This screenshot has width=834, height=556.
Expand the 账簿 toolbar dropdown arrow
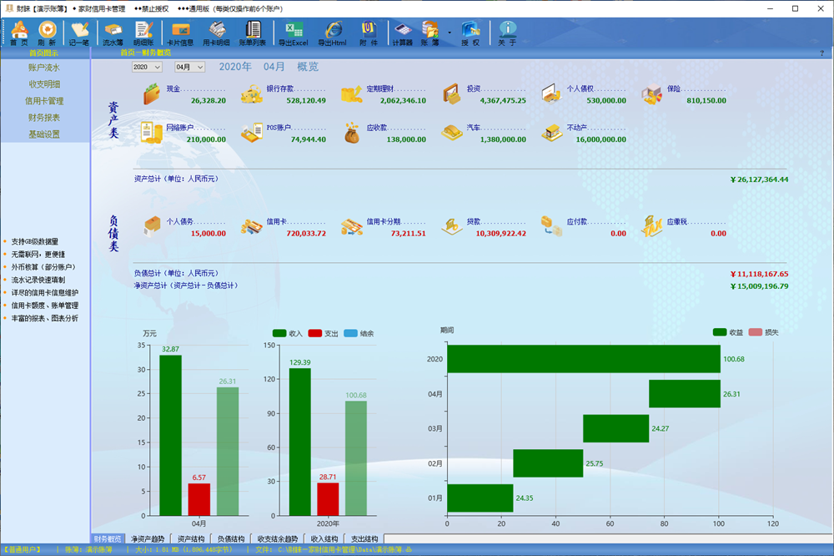pyautogui.click(x=450, y=33)
